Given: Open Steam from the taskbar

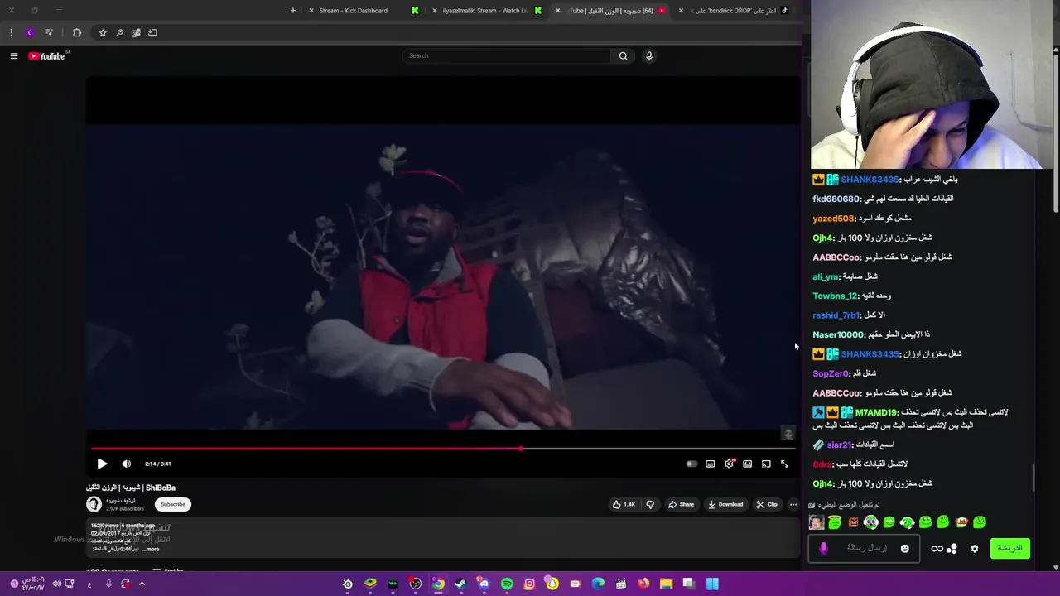Looking at the screenshot, I should click(x=460, y=584).
